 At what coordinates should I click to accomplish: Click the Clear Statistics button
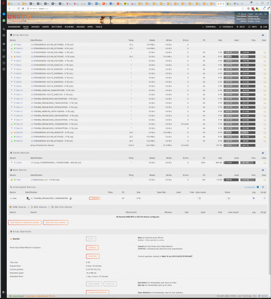(x=97, y=292)
